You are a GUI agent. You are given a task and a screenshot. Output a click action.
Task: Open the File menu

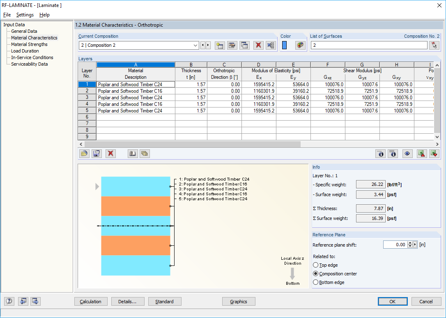pos(7,15)
